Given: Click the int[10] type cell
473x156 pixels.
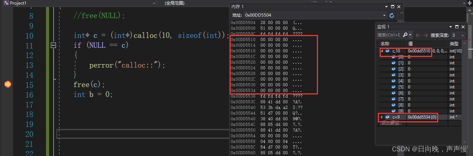Looking at the screenshot, I should pos(455,51).
